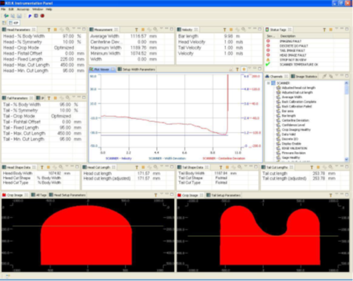This screenshot has height=281, width=353.
Task: Click the green connect arrow toolbar icon
Action: click(6, 16)
